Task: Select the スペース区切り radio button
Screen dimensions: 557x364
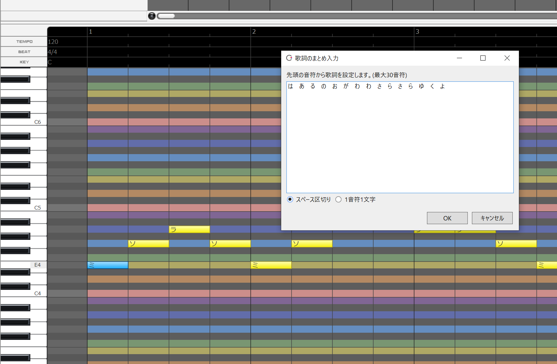Action: [x=290, y=199]
